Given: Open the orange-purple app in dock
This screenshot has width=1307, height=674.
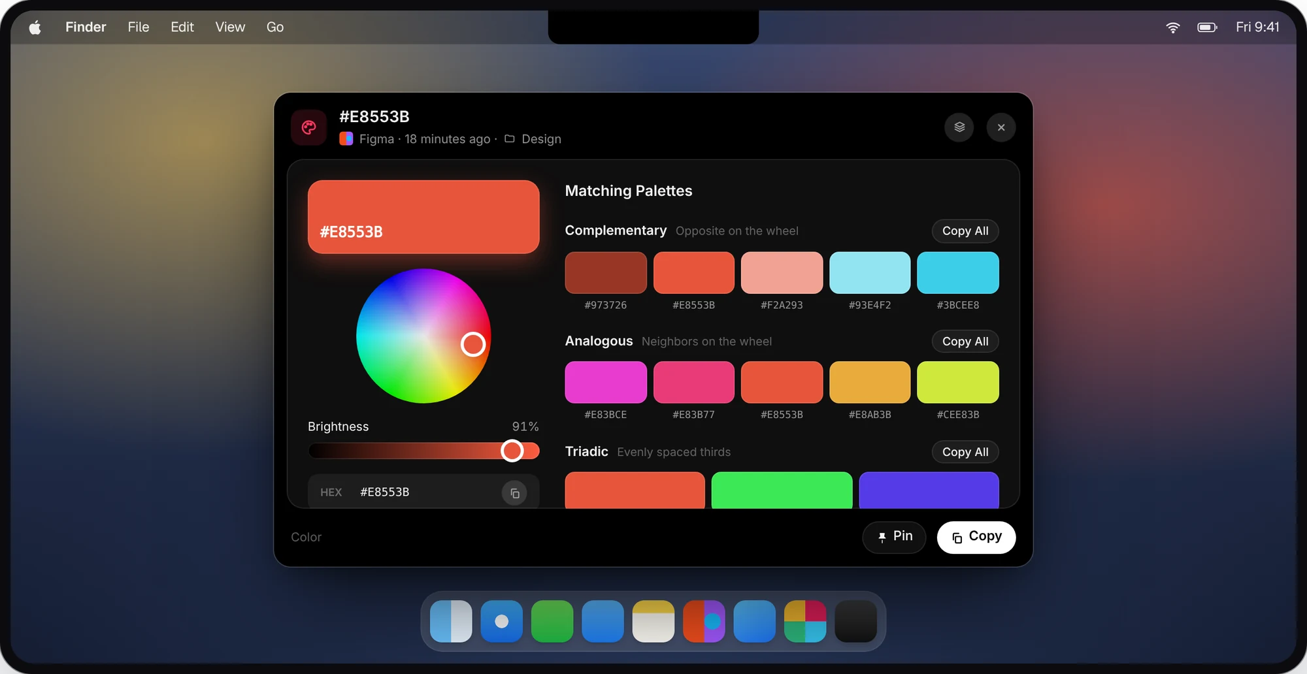Looking at the screenshot, I should [x=704, y=621].
